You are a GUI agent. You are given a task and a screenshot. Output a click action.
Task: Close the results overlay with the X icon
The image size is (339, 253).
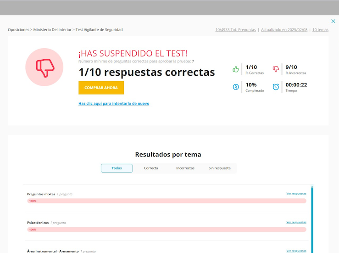[333, 21]
